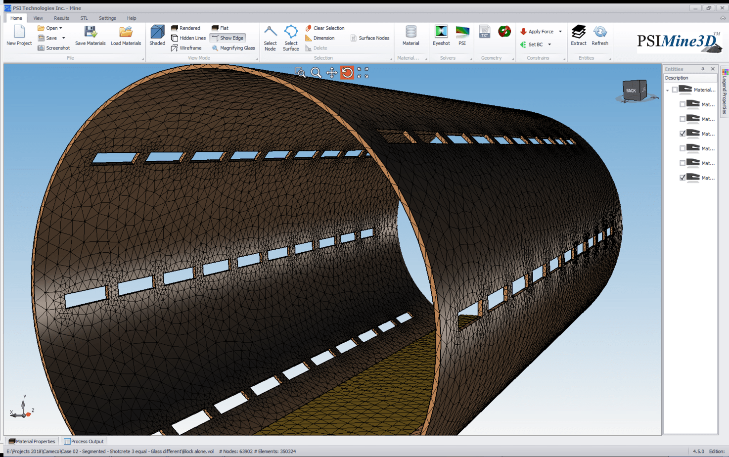Screen dimensions: 729x457
Task: Expand the Set BC dropdown arrow
Action: (549, 45)
